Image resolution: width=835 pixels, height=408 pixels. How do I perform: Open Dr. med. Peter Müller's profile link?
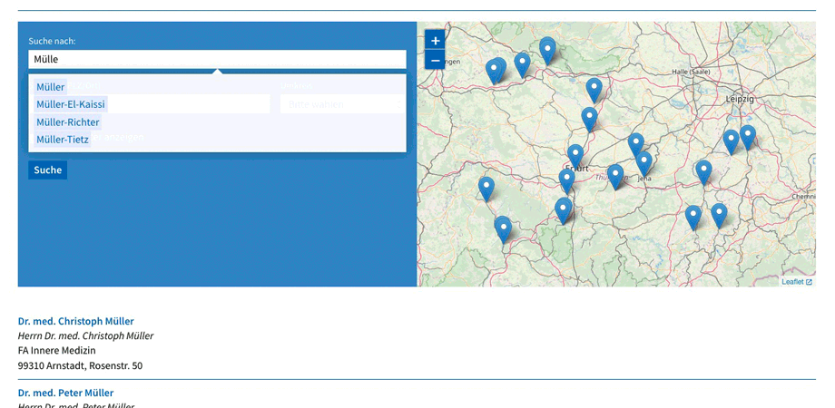pyautogui.click(x=65, y=393)
